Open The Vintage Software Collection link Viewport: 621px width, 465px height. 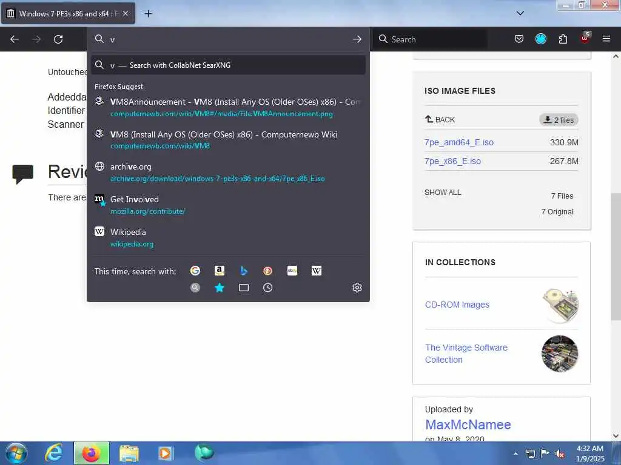tap(466, 354)
